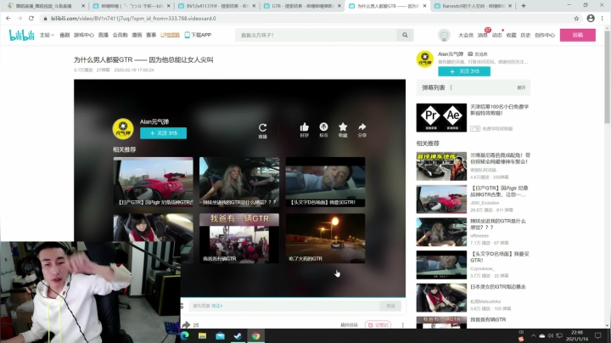Click Chrome icon in the taskbar
This screenshot has height=343, width=611.
(255, 335)
